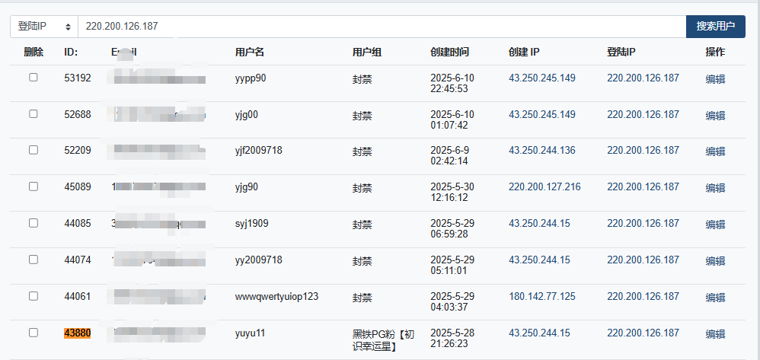This screenshot has height=360, width=760.
Task: Check the delete box for ID 52688
Action: [33, 114]
